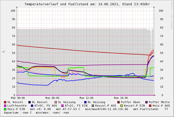
Task: Click the magenta Luftfeuchte legend swatch
Action: pyautogui.click(x=5, y=106)
